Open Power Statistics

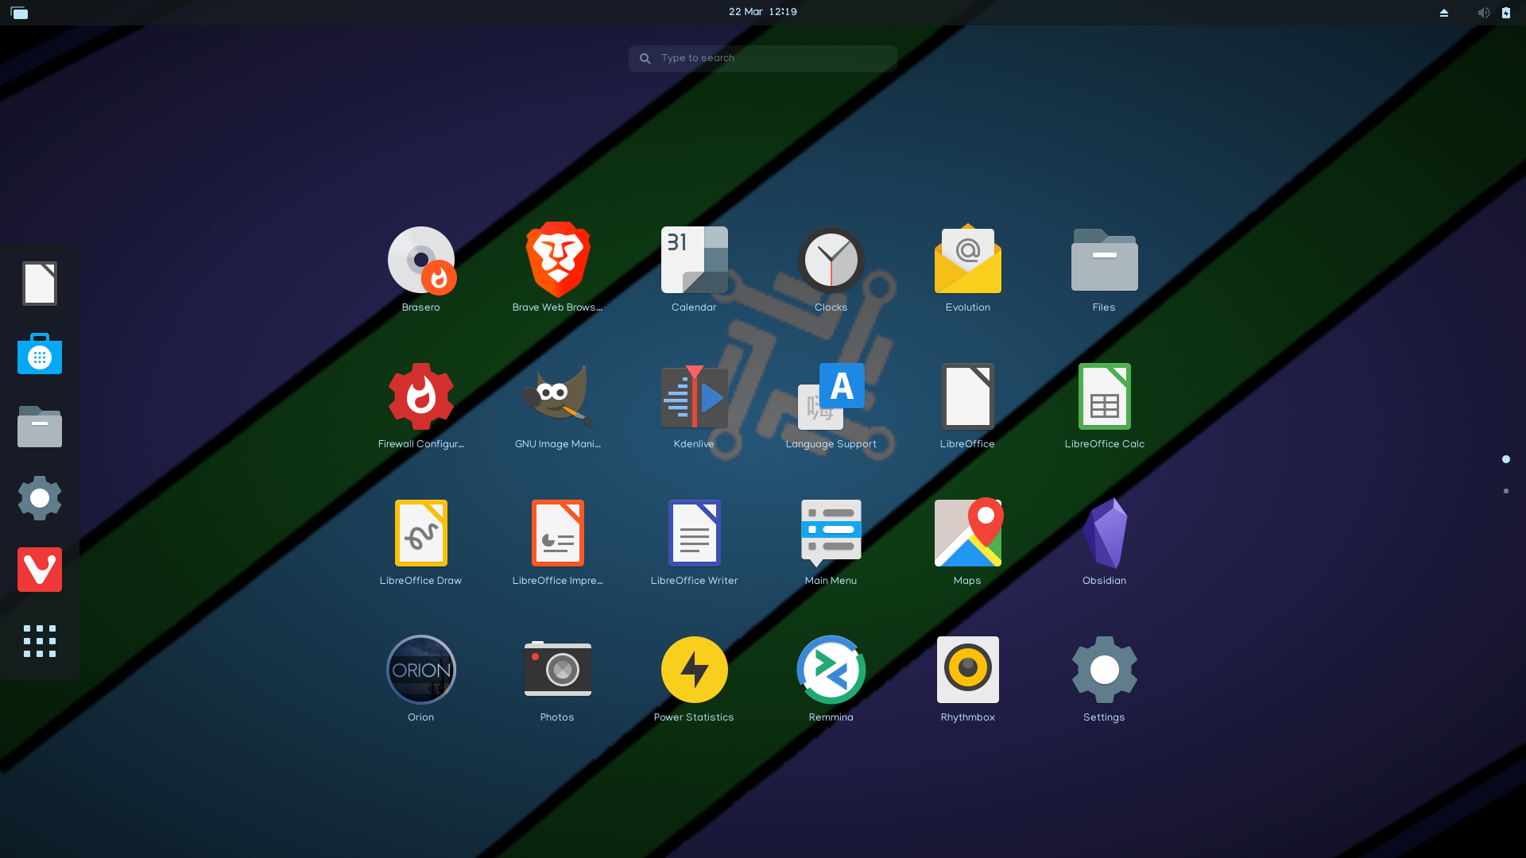coord(694,671)
